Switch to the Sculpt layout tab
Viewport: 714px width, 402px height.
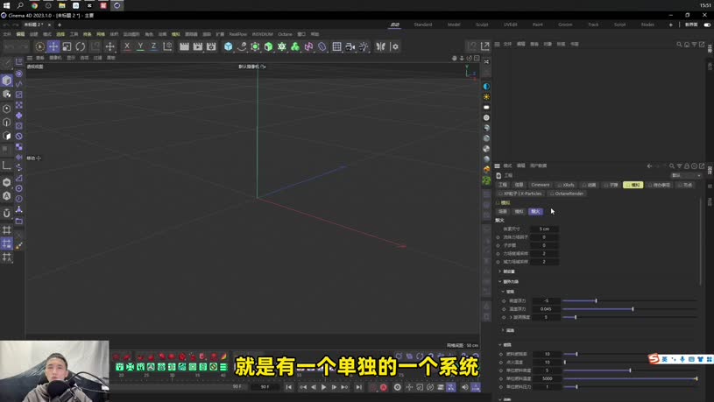(482, 25)
